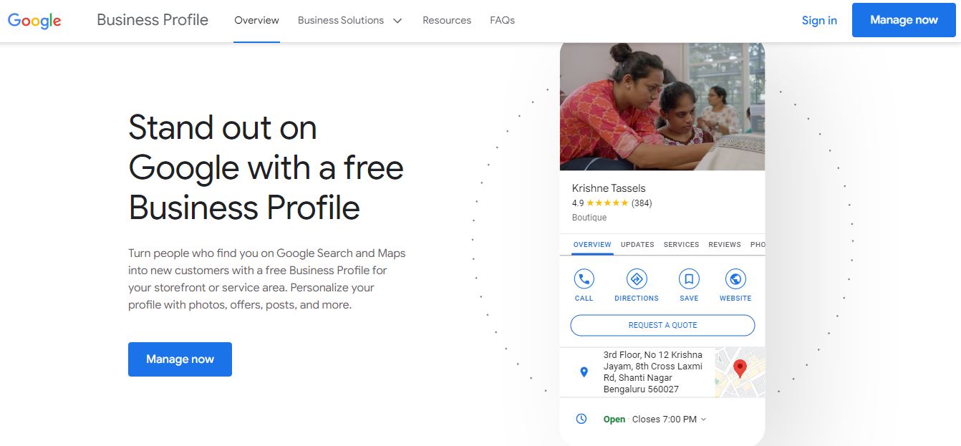Screen dimensions: 961x446
Task: Click the blue location pin icon
Action: pos(584,372)
